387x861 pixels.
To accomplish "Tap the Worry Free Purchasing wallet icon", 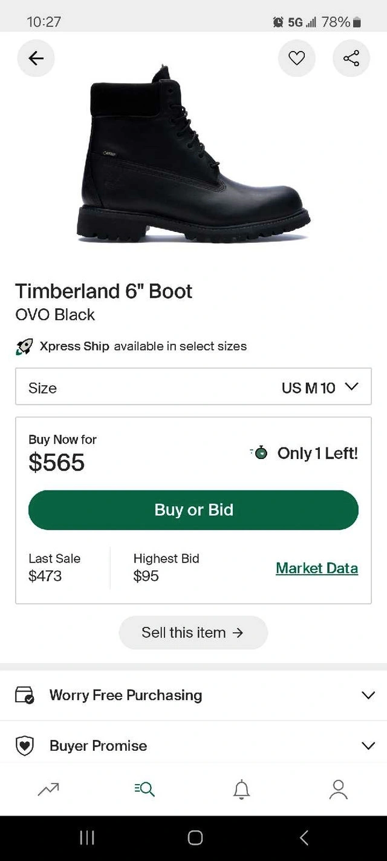I will 24,695.
